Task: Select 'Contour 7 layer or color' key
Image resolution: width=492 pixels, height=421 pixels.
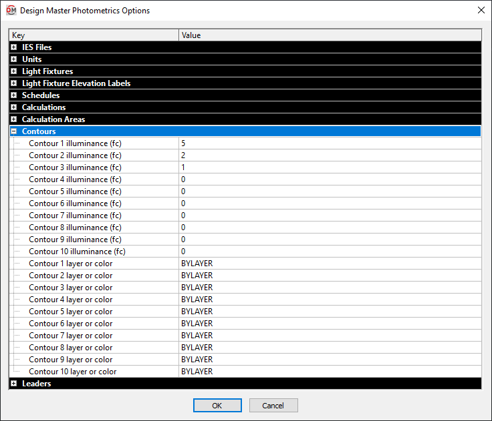Action: coord(71,336)
